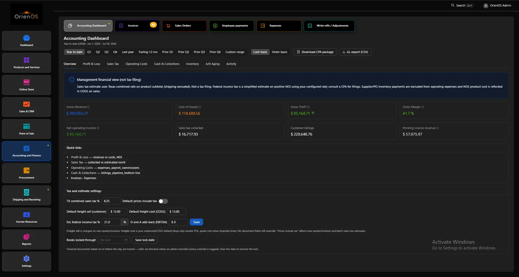519x277 pixels.
Task: Open Activity tab
Action: tap(231, 64)
